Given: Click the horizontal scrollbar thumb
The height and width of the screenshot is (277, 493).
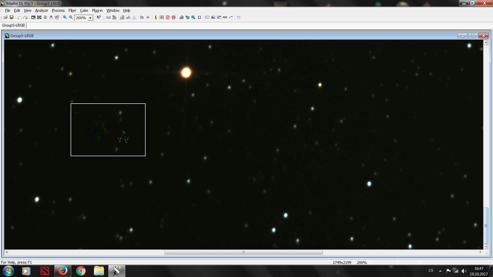Looking at the screenshot, I should click(243, 252).
